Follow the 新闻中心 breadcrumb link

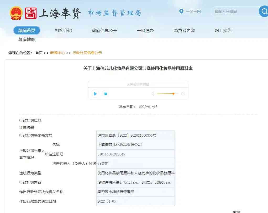click(x=57, y=53)
